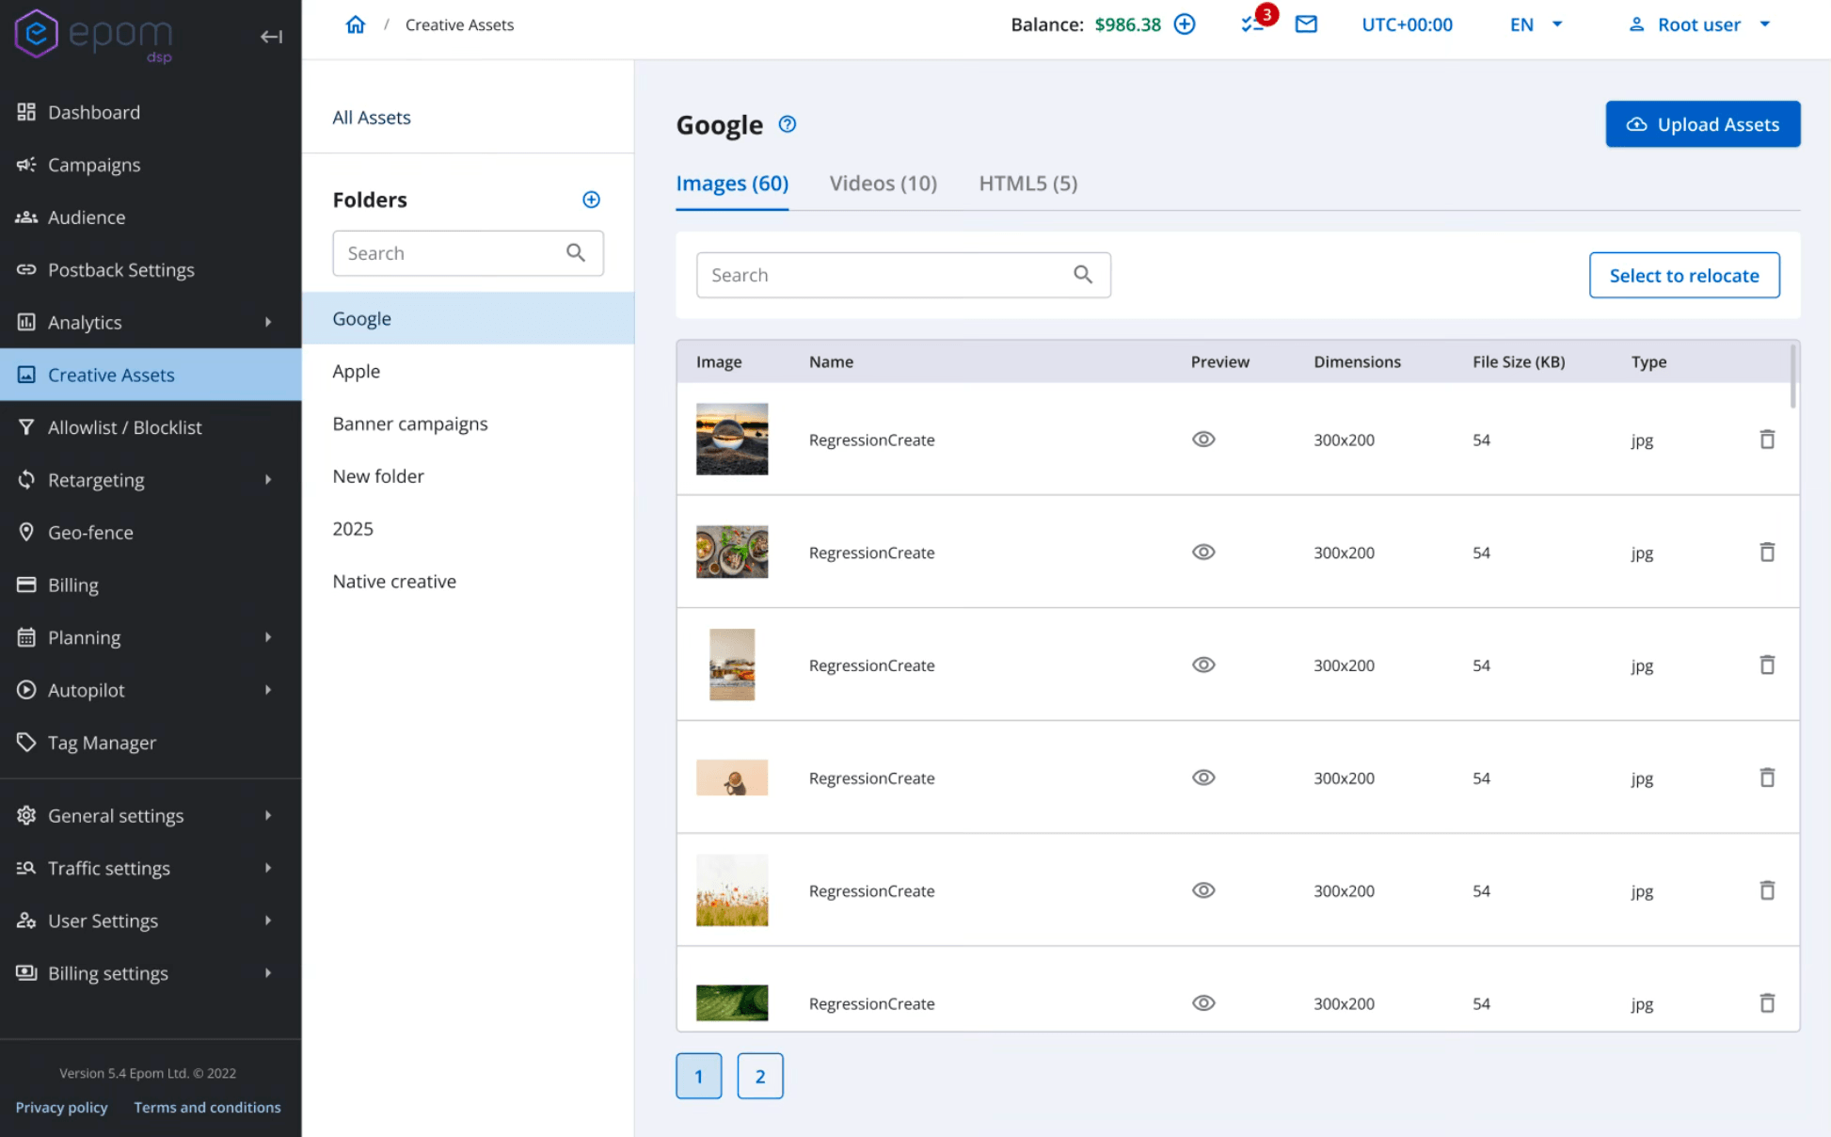
Task: Expand the Retargeting submenu
Action: coord(268,480)
